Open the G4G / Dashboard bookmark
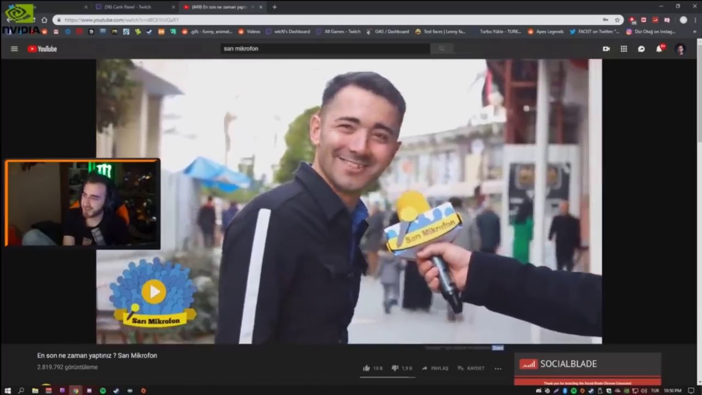702x395 pixels. click(x=388, y=31)
